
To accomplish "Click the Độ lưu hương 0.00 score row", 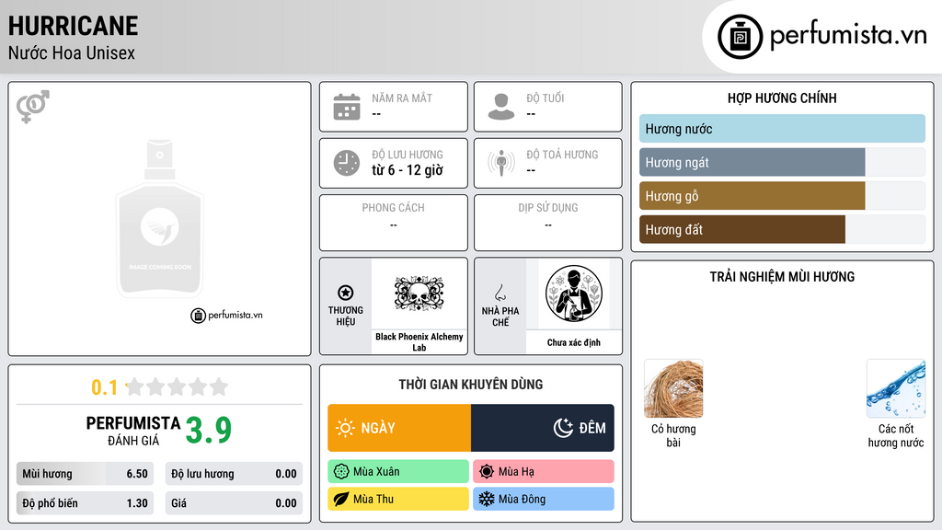I will coord(234,474).
